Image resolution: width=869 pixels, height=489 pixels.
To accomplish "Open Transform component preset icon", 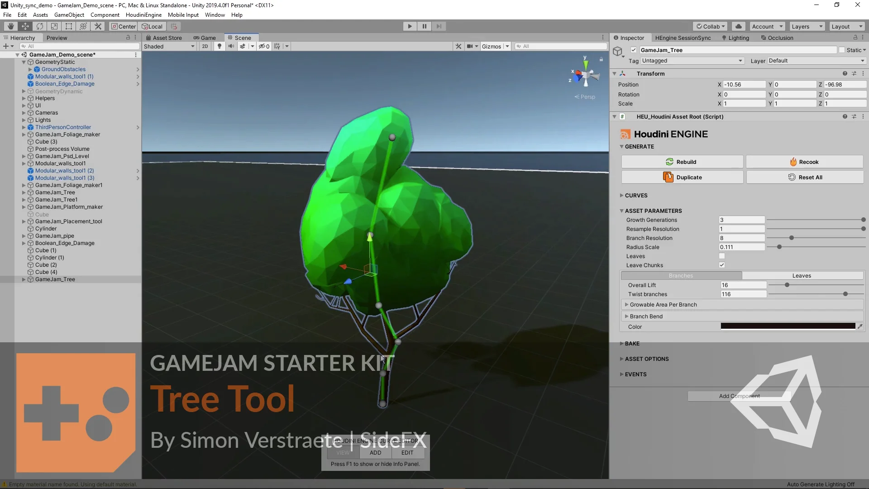I will 854,73.
